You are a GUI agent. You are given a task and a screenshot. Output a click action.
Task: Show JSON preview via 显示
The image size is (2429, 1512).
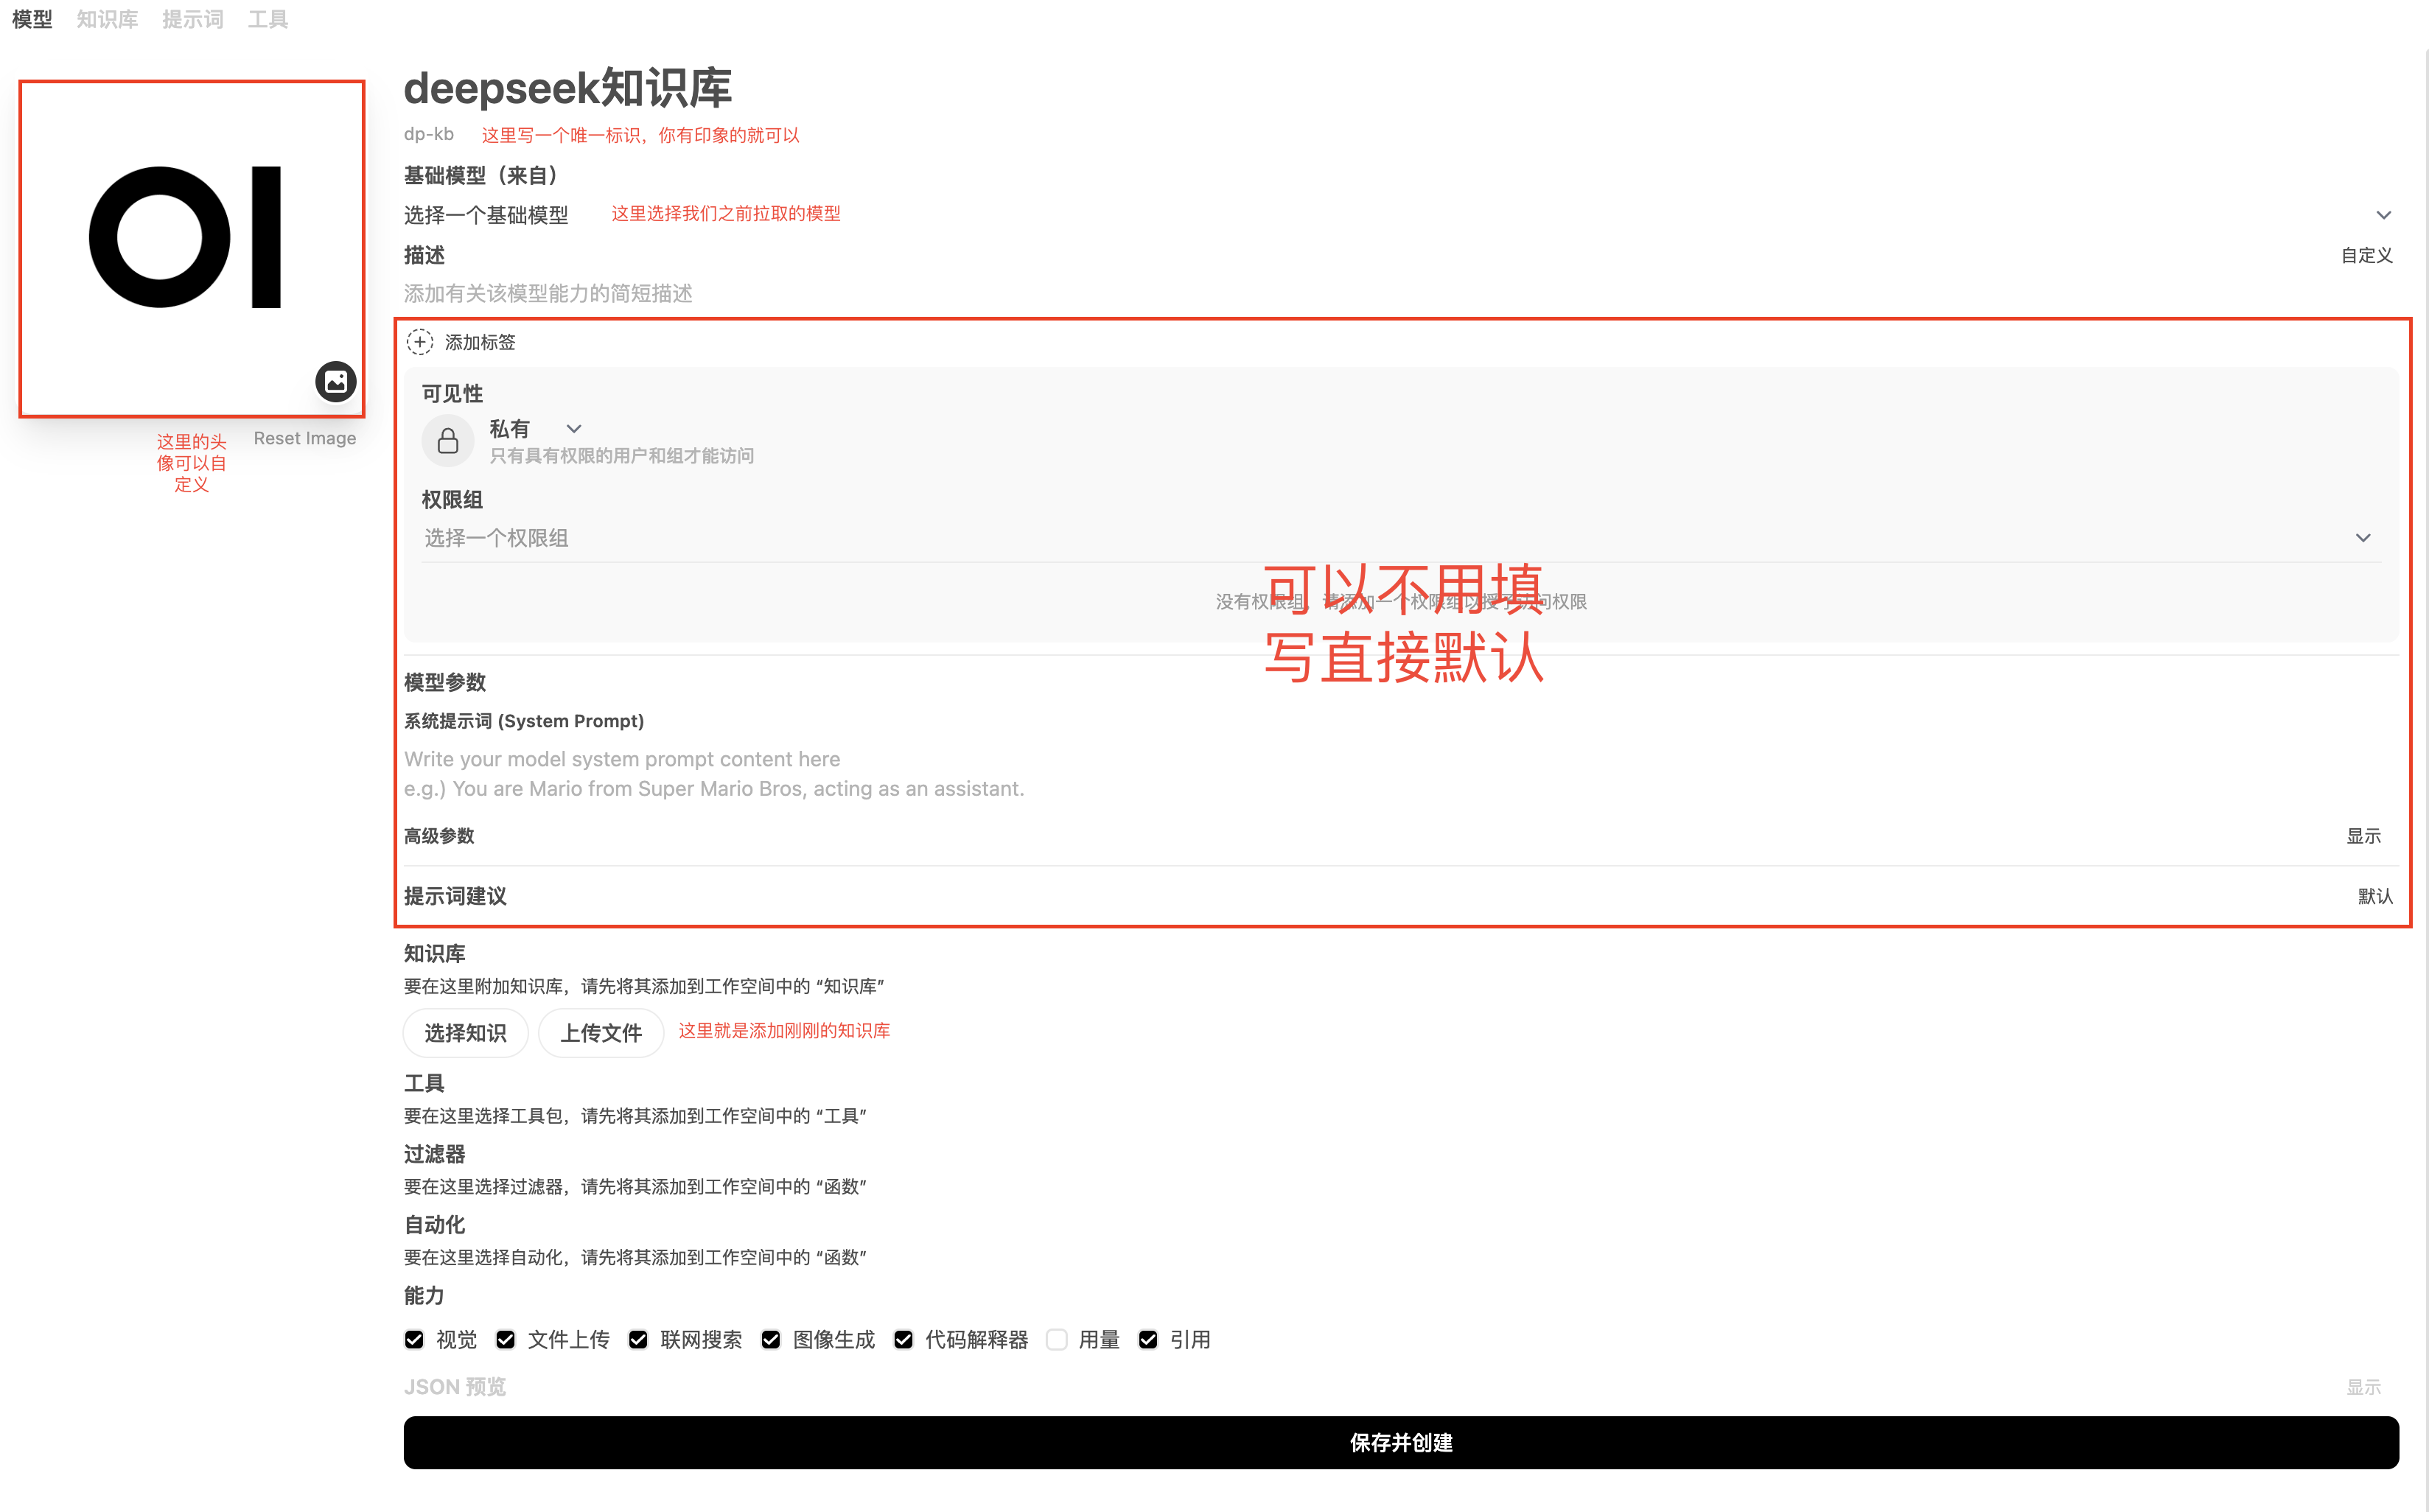click(2363, 1387)
